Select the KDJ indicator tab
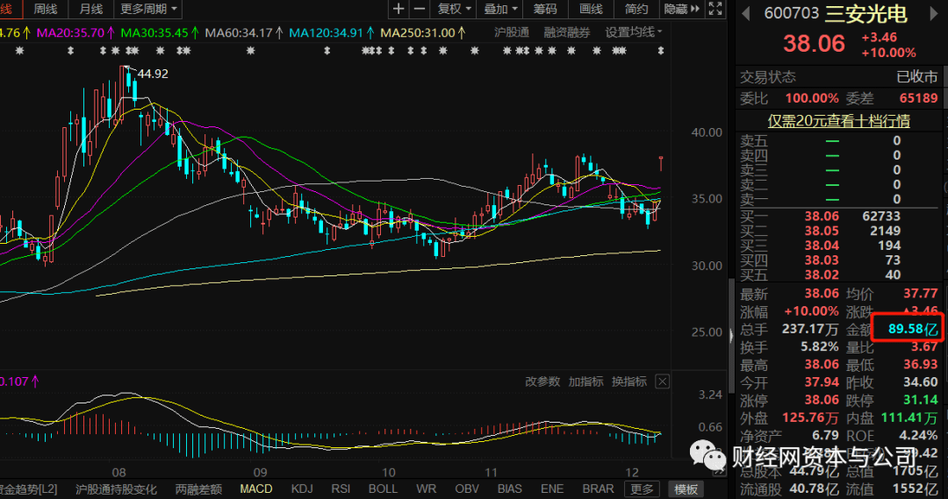This screenshot has width=948, height=499. click(x=302, y=488)
